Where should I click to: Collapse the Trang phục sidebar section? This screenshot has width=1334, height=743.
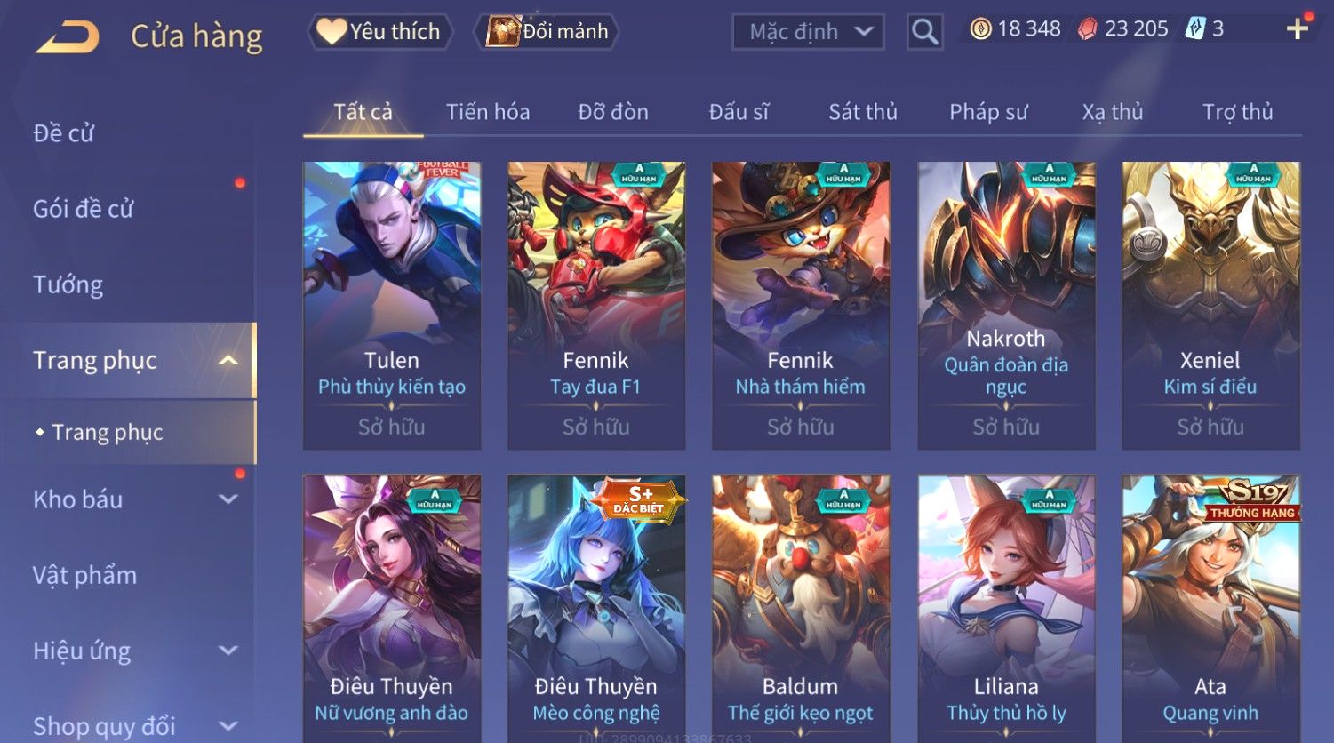228,360
